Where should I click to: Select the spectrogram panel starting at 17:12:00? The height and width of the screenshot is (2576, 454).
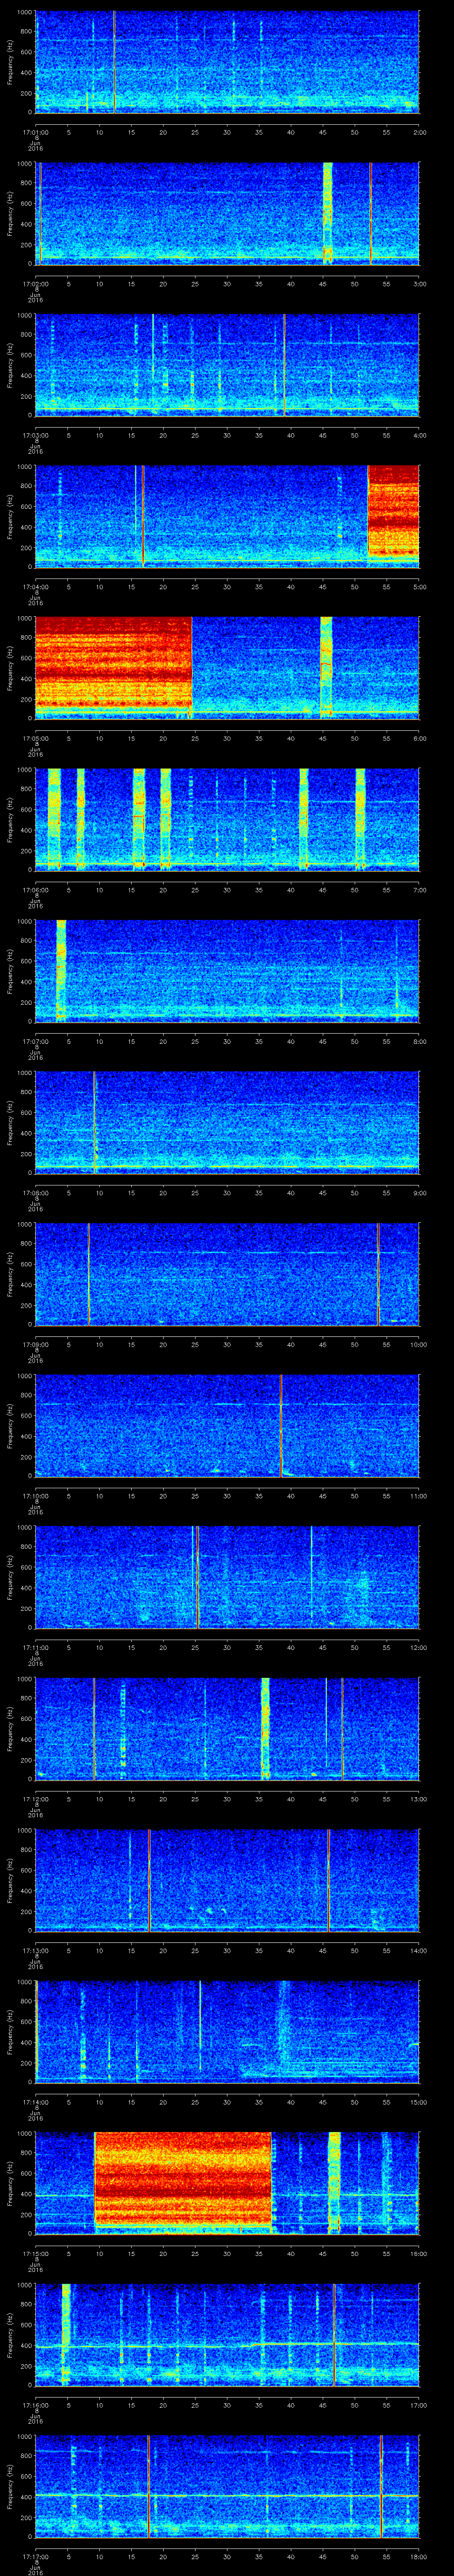pos(227,1728)
